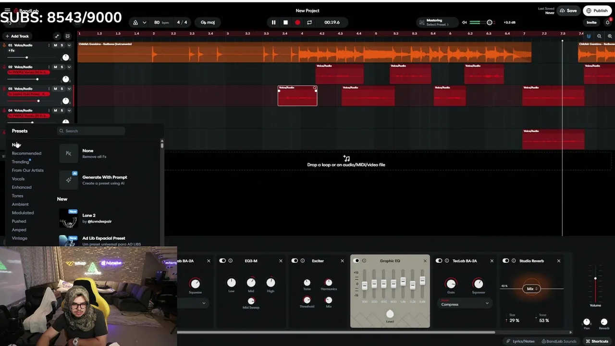Remove the Exciter effect

[342, 261]
